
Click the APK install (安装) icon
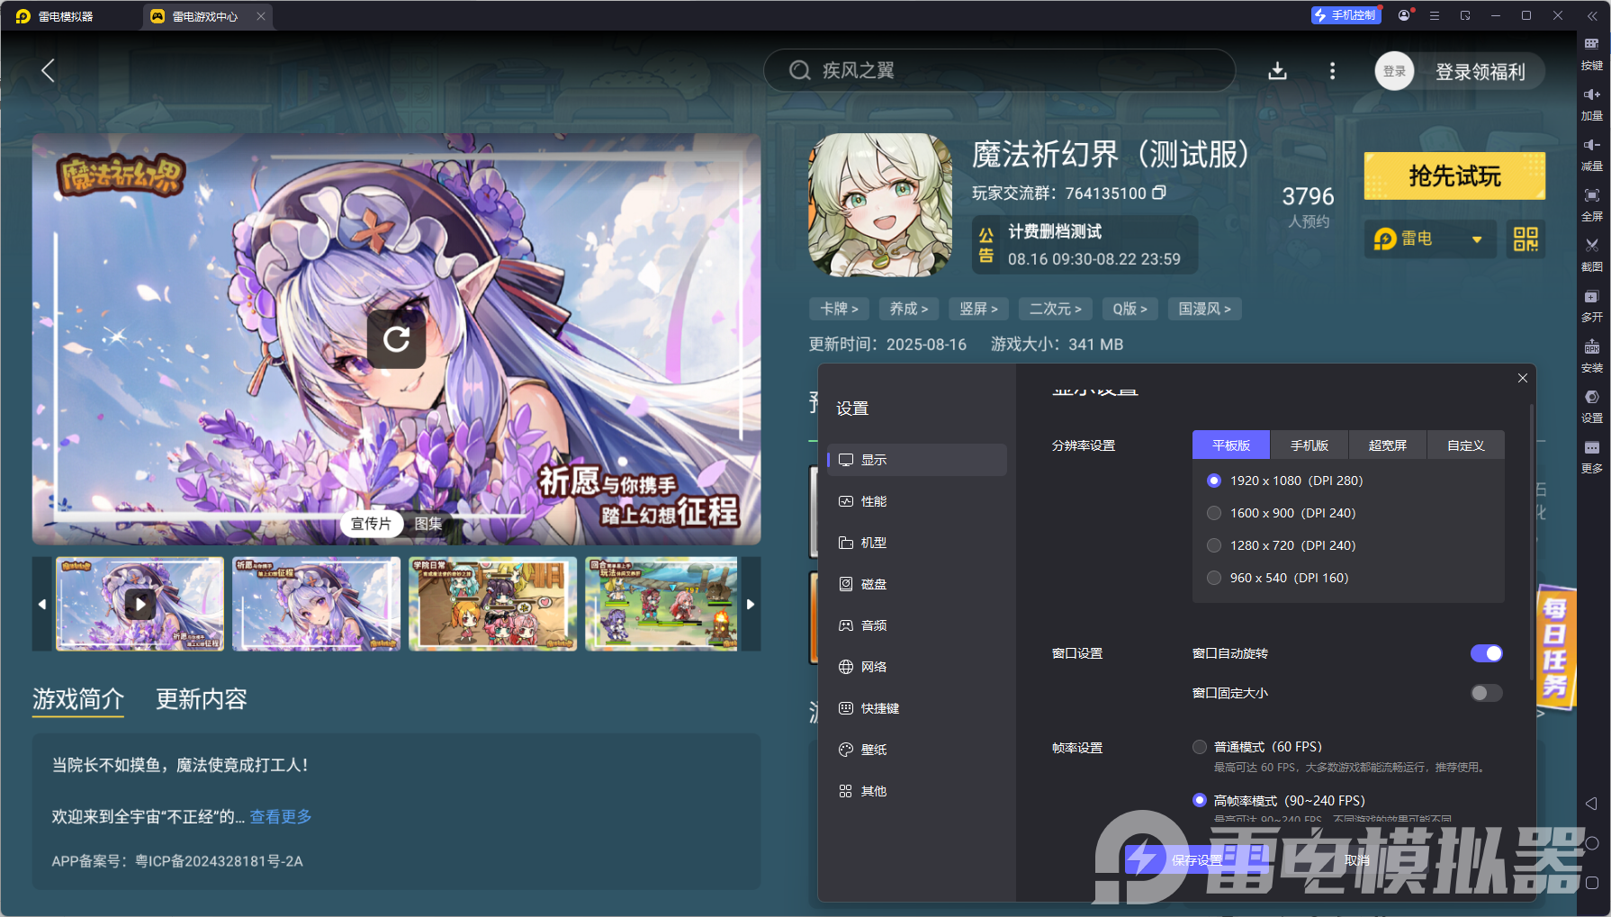pos(1591,356)
